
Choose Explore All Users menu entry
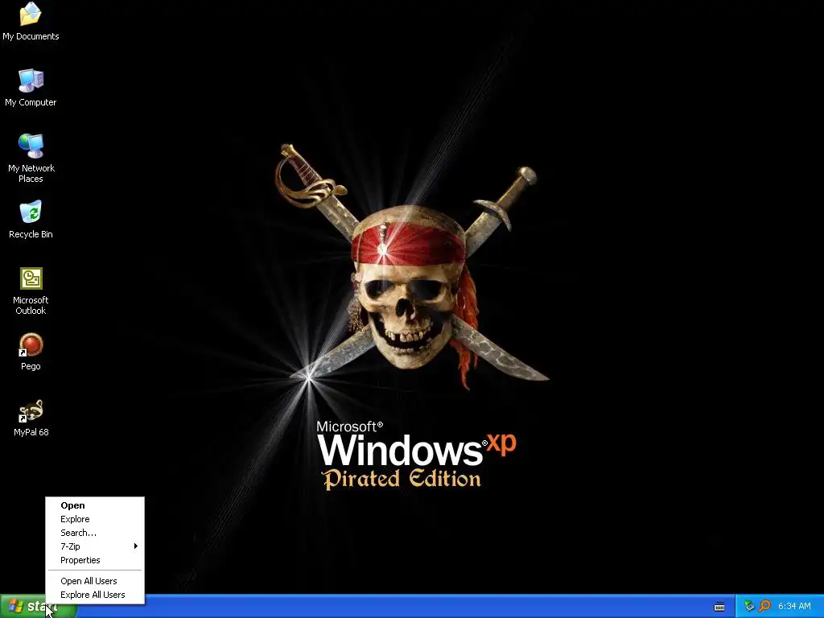tap(95, 595)
